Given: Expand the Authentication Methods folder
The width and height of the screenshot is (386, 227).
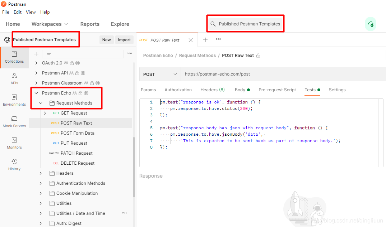Looking at the screenshot, I should [x=41, y=183].
